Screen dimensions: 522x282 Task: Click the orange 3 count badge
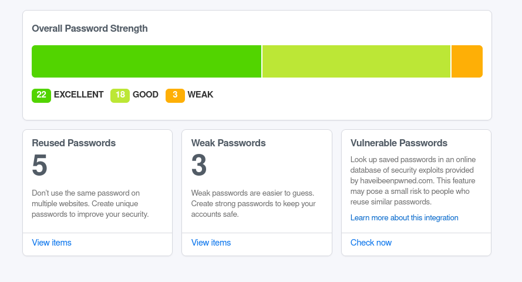pos(175,95)
